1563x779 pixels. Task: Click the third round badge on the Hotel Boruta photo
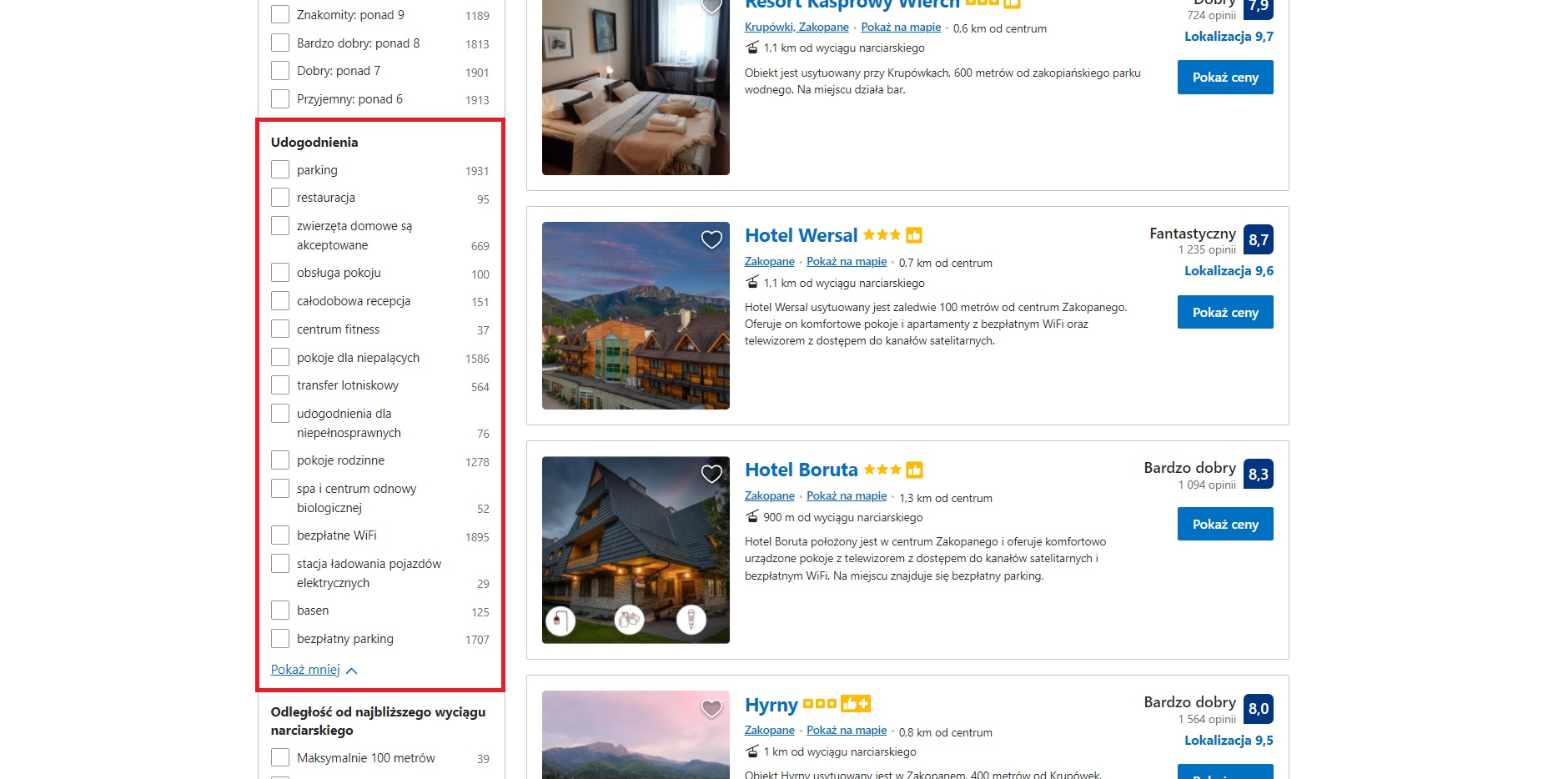click(x=691, y=620)
